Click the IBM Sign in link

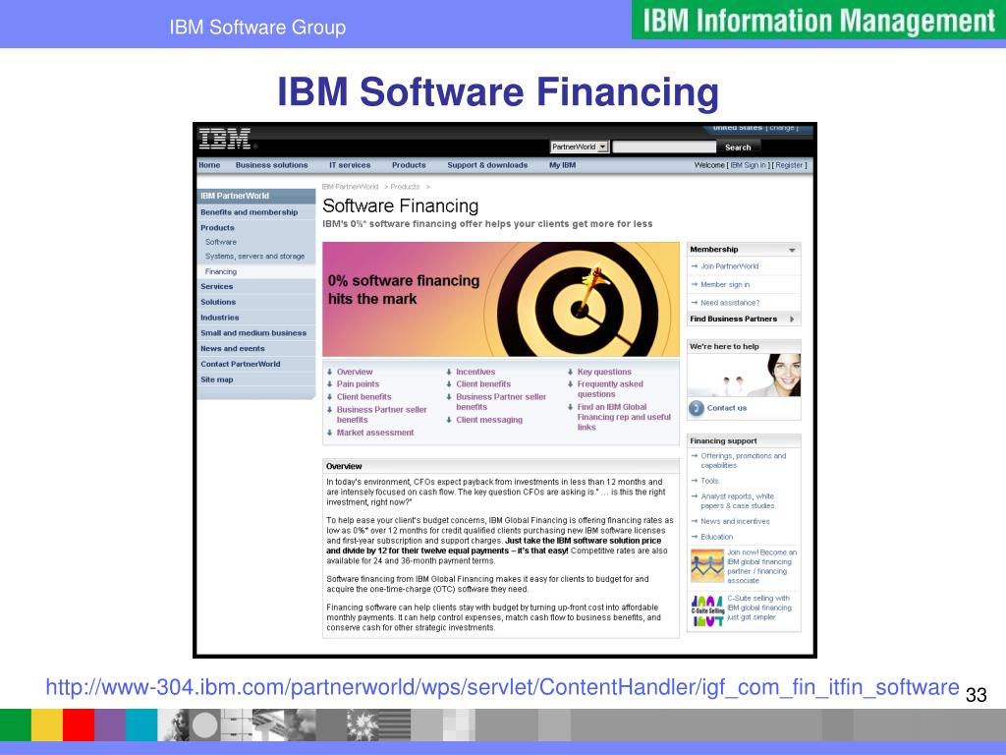pyautogui.click(x=748, y=165)
